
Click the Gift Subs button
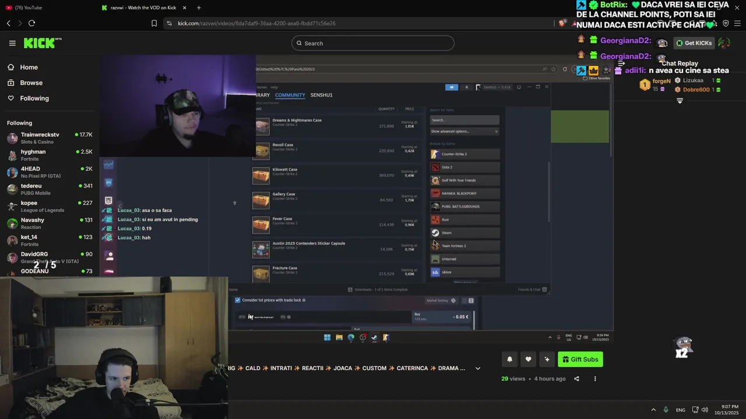pyautogui.click(x=580, y=359)
